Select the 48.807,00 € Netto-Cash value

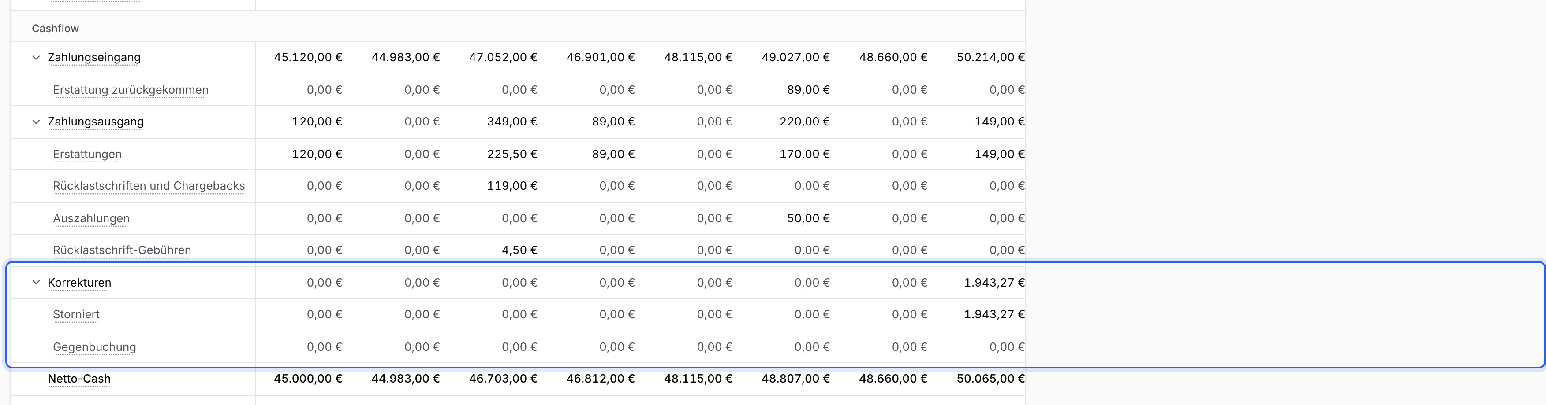(796, 379)
